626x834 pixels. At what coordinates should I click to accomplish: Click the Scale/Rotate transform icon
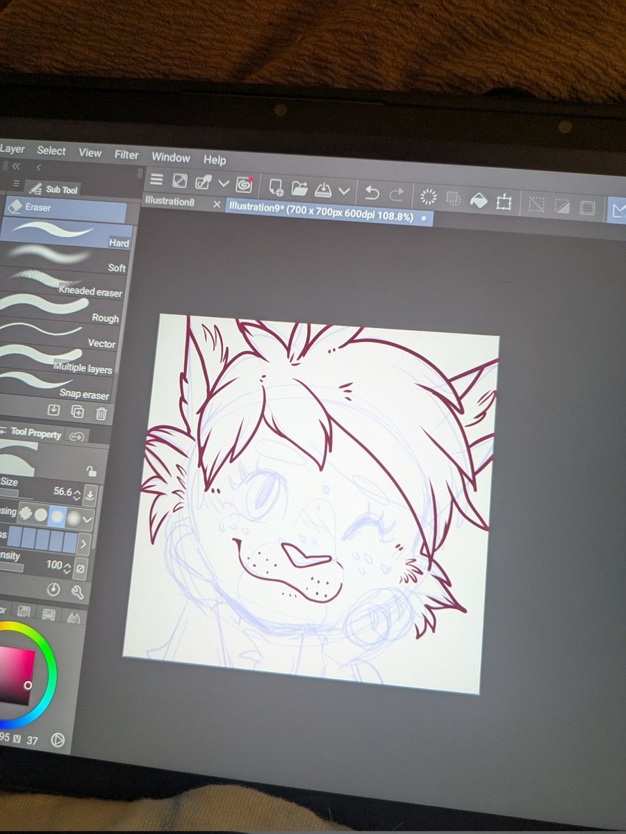click(x=504, y=202)
